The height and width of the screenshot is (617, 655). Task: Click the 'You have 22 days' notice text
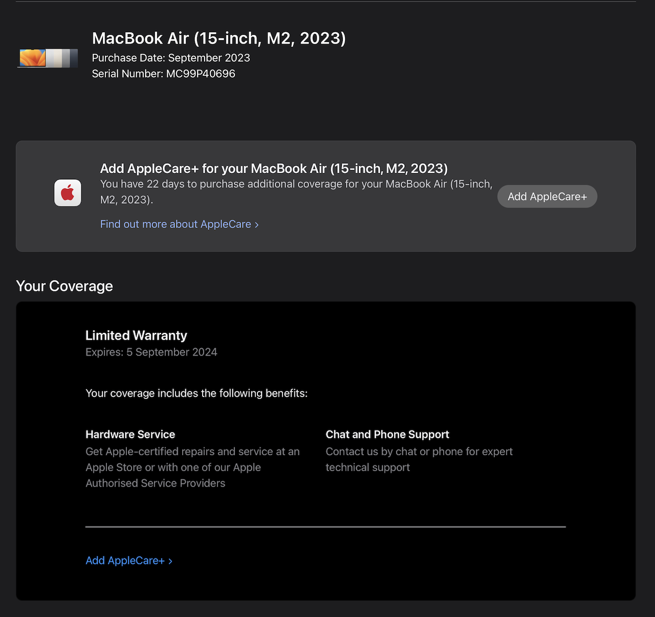[296, 192]
